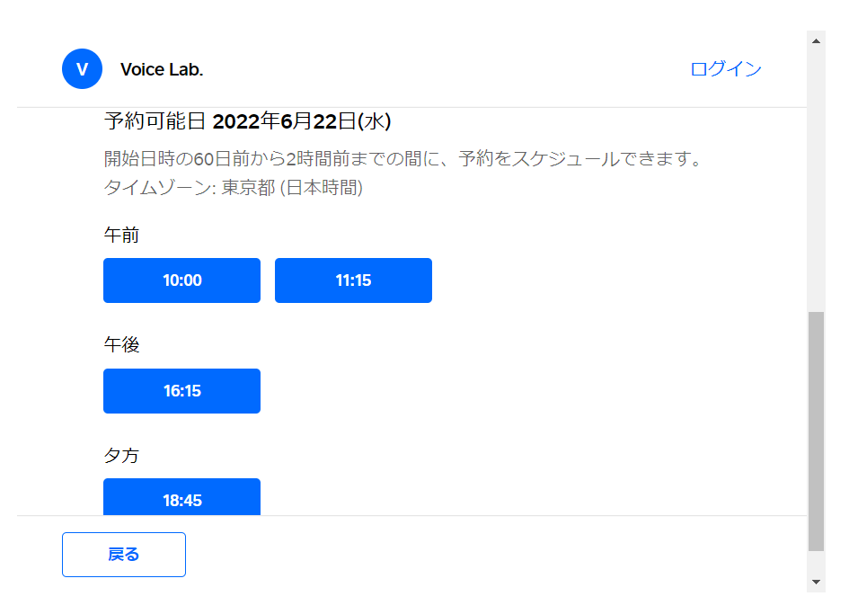Click the 午後 section label
Image resolution: width=849 pixels, height=614 pixels.
(121, 345)
